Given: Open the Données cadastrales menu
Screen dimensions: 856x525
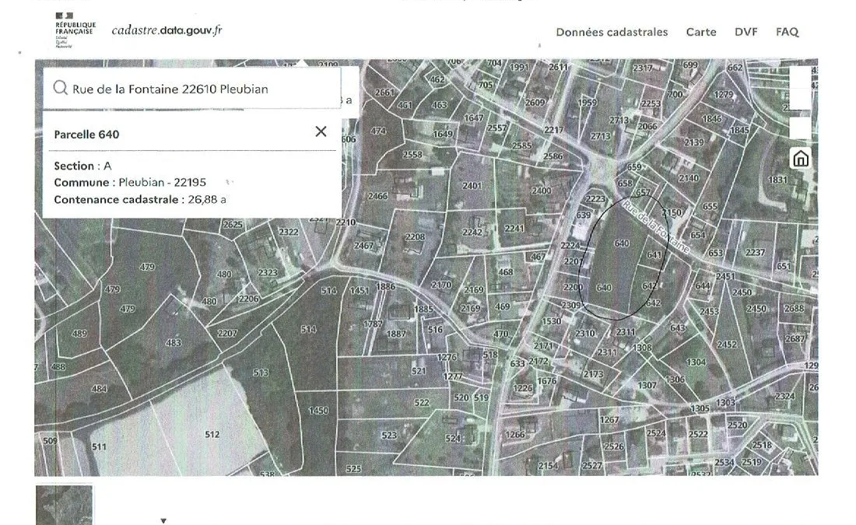Looking at the screenshot, I should tap(612, 32).
